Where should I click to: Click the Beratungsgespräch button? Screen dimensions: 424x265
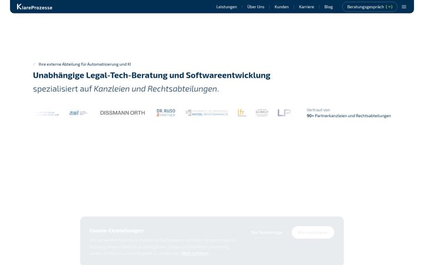pos(369,6)
